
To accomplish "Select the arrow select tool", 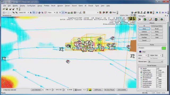I will point(31,13).
